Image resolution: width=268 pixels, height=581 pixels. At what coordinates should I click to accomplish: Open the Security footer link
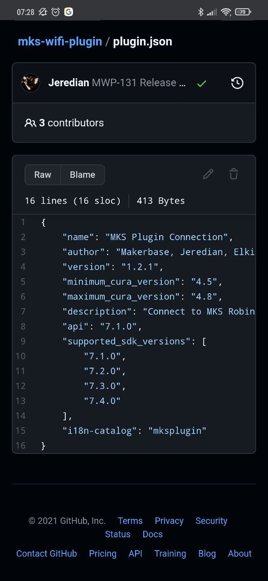pos(211,521)
